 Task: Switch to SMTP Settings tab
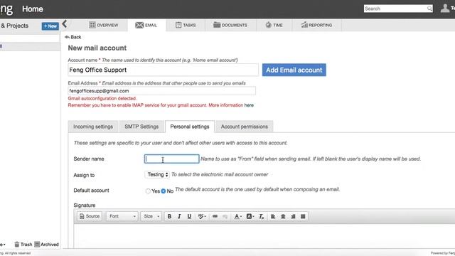point(141,127)
